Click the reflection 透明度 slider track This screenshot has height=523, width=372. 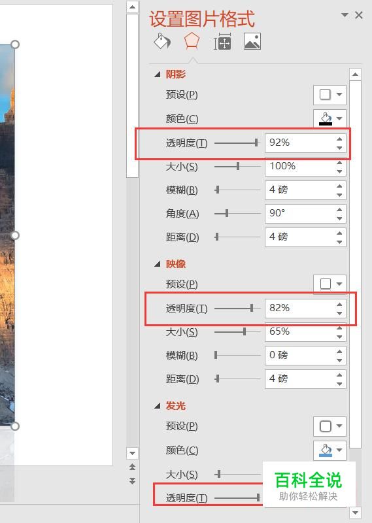pyautogui.click(x=237, y=308)
